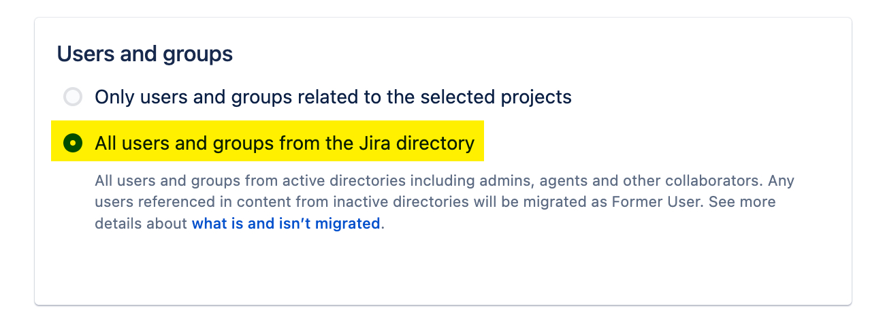Click the "Users and groups" section heading
The height and width of the screenshot is (313, 885).
145,54
